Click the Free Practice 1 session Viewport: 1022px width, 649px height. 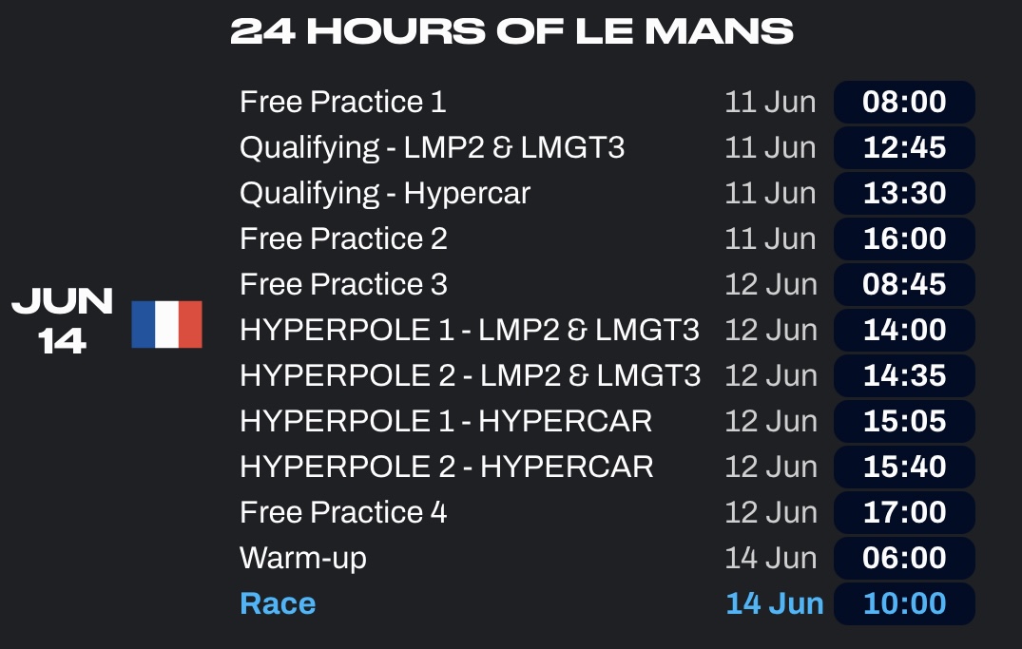[x=343, y=102]
